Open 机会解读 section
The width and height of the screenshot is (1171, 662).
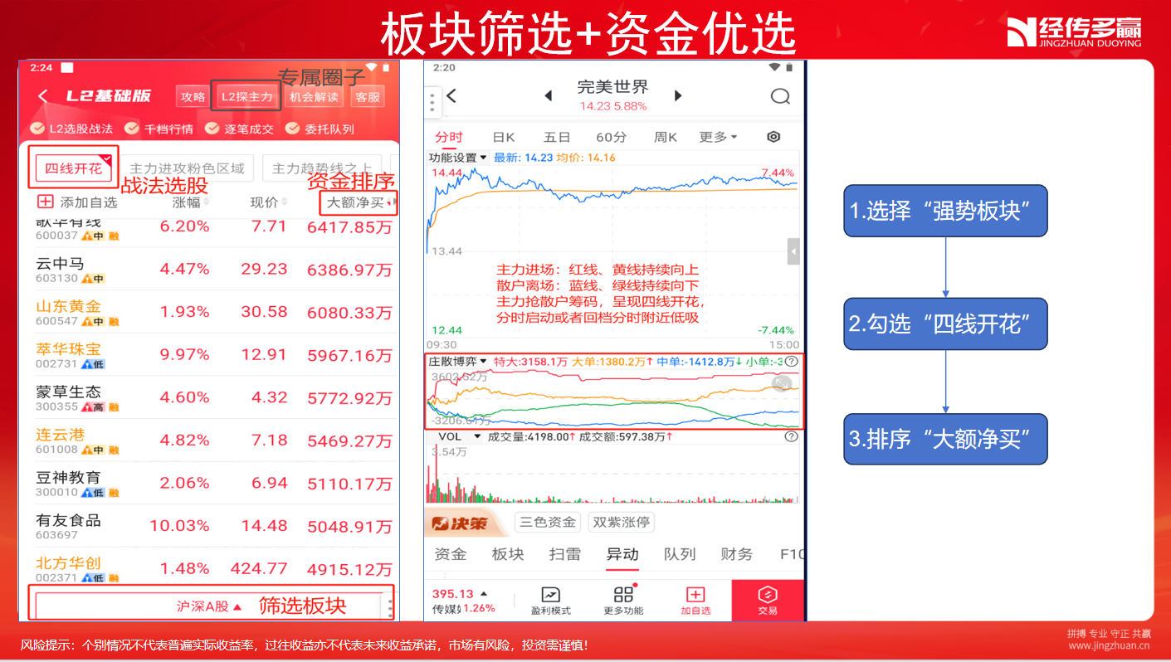314,97
